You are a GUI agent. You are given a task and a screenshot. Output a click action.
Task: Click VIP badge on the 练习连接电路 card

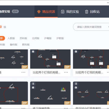point(68,103)
